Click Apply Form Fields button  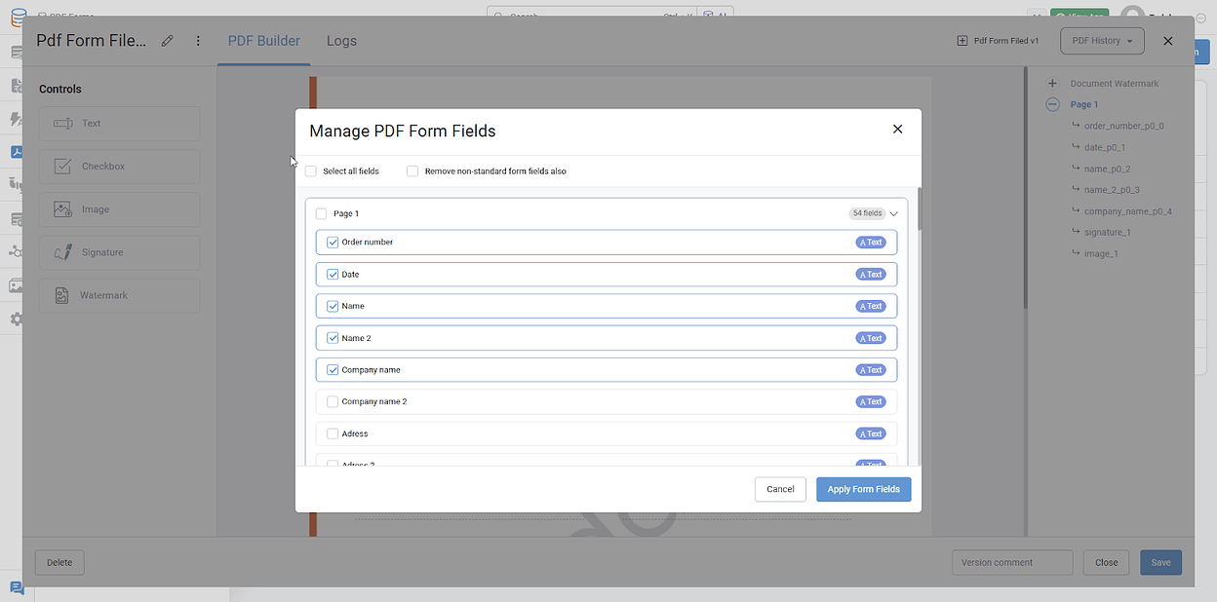[863, 489]
